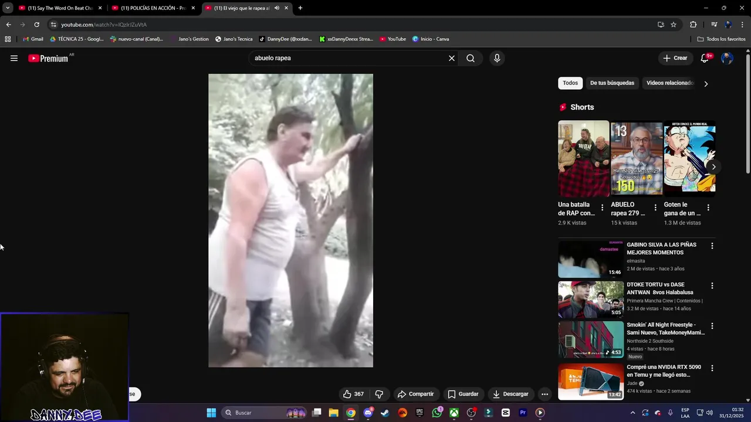The image size is (751, 422).
Task: Start voice search with the microphone icon
Action: click(x=497, y=58)
